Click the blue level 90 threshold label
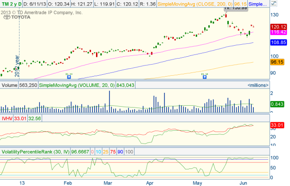 120,152
